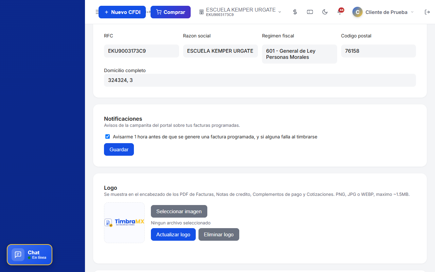Click the Seleccionar imagen button
The height and width of the screenshot is (272, 435).
tap(179, 211)
